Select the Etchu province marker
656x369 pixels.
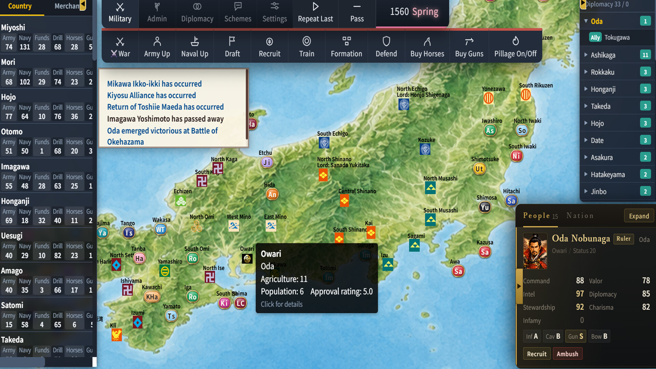(267, 162)
